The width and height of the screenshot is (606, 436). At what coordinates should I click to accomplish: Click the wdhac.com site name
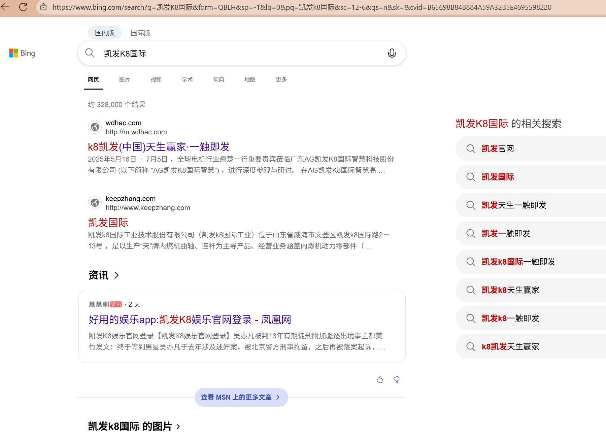124,123
